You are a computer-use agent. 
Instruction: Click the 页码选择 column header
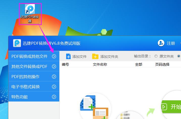click(x=162, y=64)
